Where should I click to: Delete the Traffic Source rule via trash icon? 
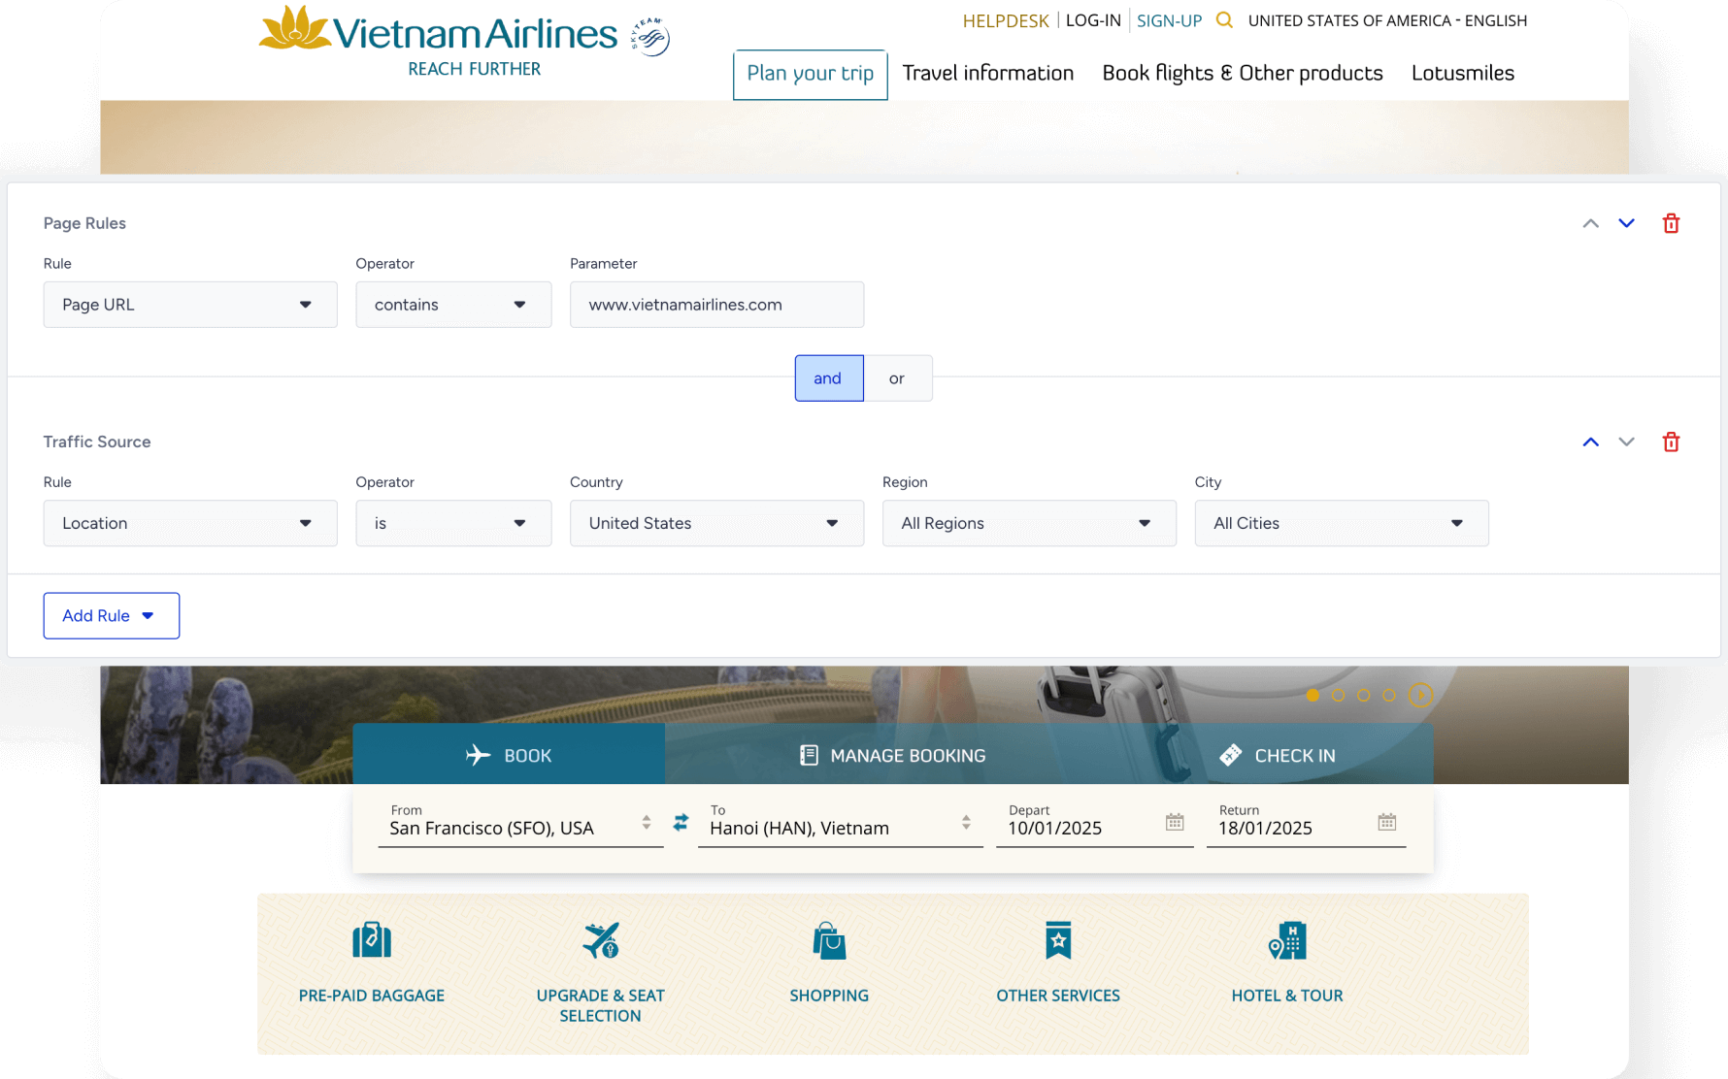[x=1671, y=442]
